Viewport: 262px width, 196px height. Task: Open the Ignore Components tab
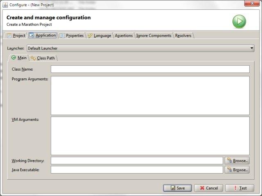click(x=154, y=36)
